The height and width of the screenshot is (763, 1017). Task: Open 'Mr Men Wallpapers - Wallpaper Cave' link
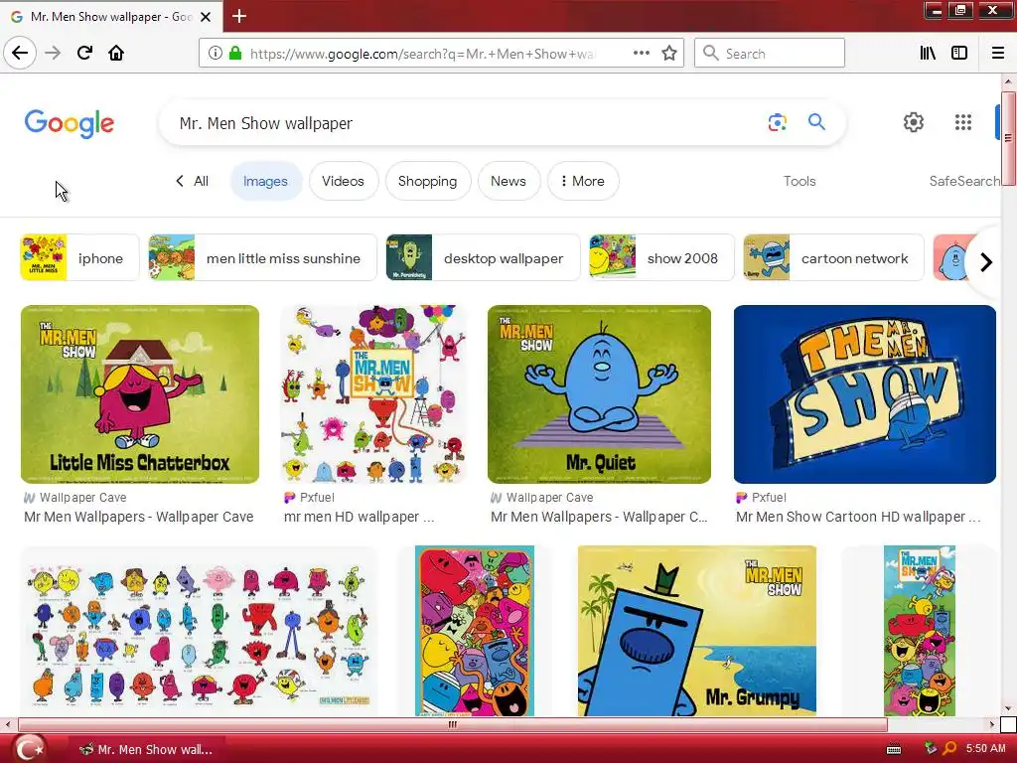pyautogui.click(x=139, y=517)
